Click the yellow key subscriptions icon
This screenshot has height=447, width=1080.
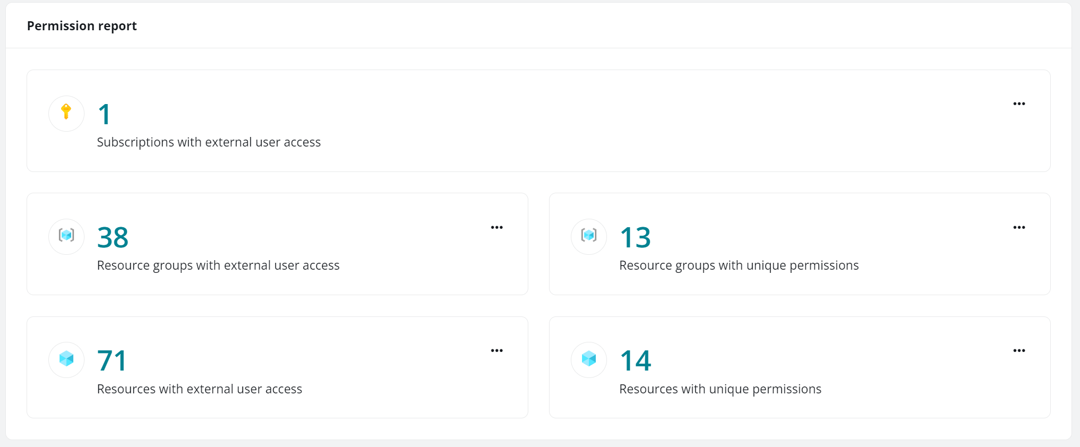coord(66,113)
